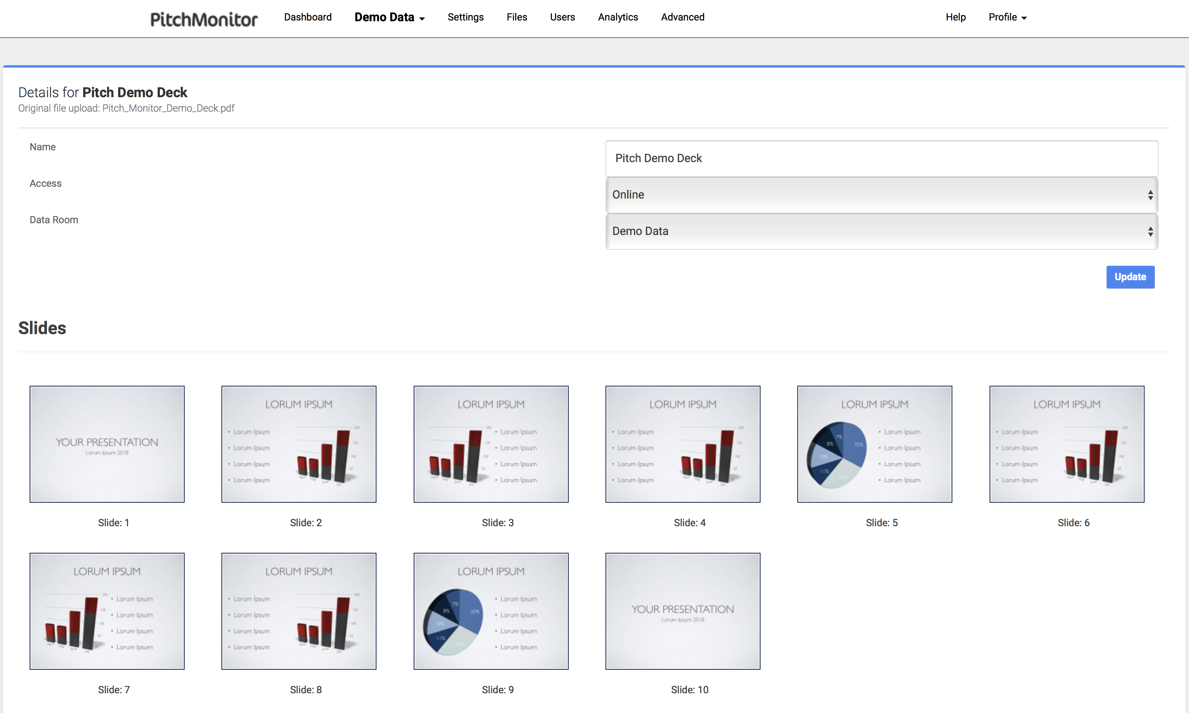Select the Slide 3 thumbnail
Screen dimensions: 1189x713
491,444
